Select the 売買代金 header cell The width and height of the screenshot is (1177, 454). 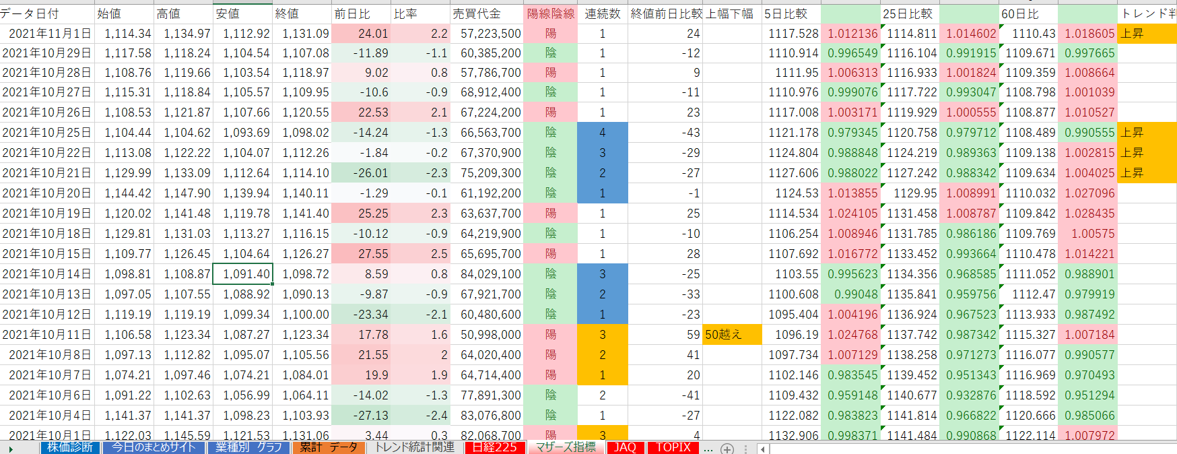pyautogui.click(x=486, y=13)
